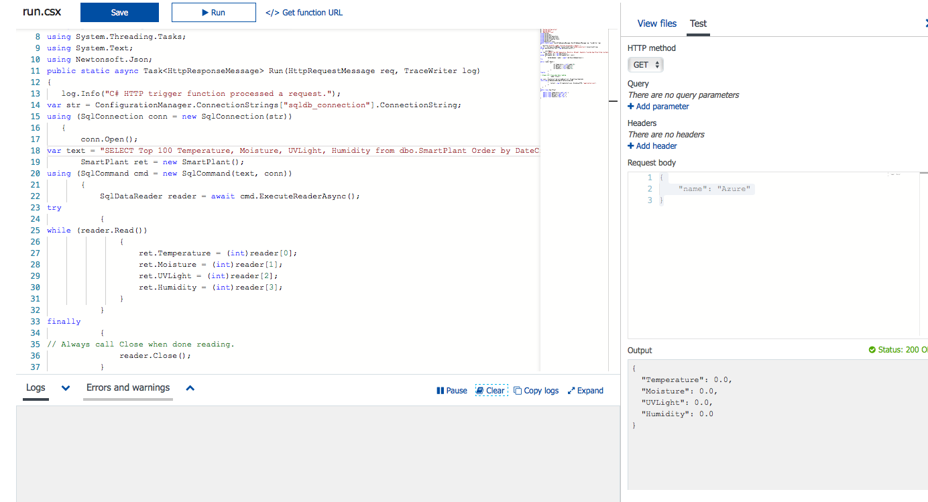The width and height of the screenshot is (928, 502).
Task: Select the Test tab
Action: pyautogui.click(x=698, y=23)
